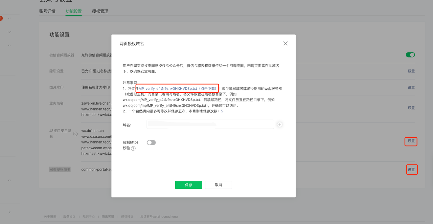This screenshot has width=433, height=224.
Task: Open the 腾讯客服 footer link
Action: click(108, 217)
